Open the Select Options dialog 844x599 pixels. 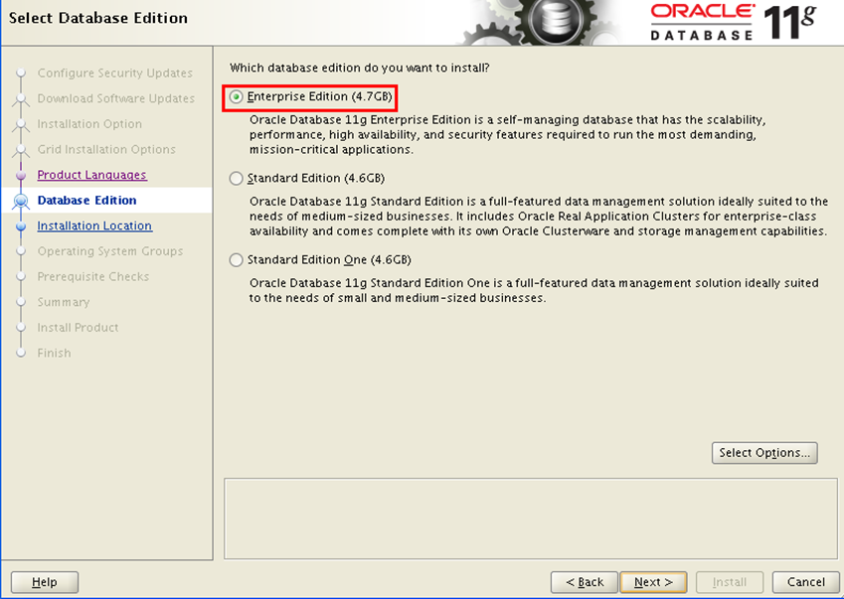click(x=764, y=453)
